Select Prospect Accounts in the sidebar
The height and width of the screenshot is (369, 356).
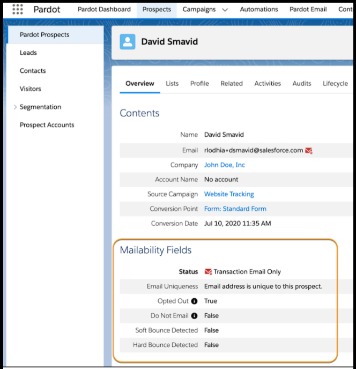point(47,125)
